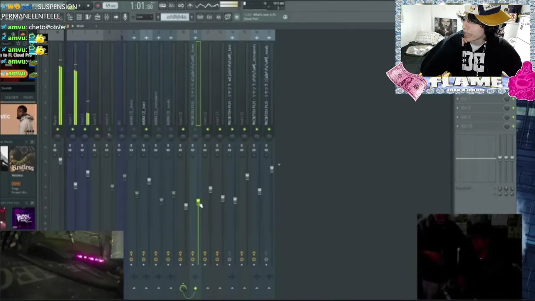This screenshot has height=301, width=535.
Task: Toggle mute LED on mixer track 14
Action: [x=232, y=129]
